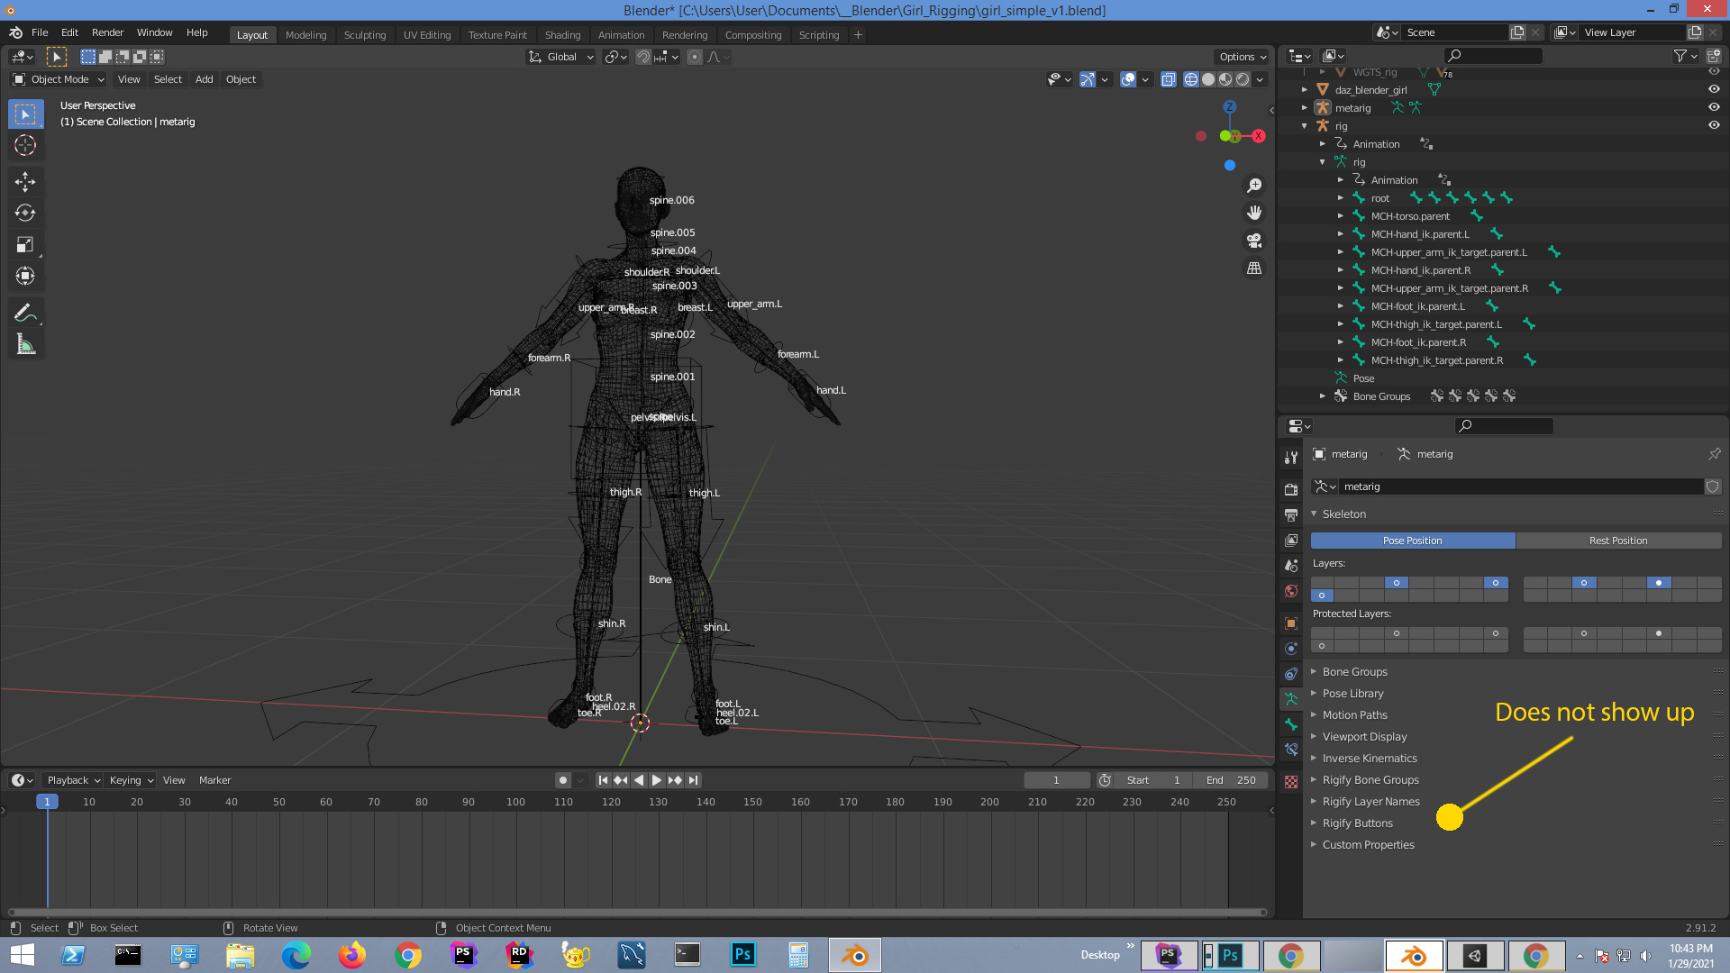Open Physics properties tab
This screenshot has width=1730, height=973.
coord(1291,649)
